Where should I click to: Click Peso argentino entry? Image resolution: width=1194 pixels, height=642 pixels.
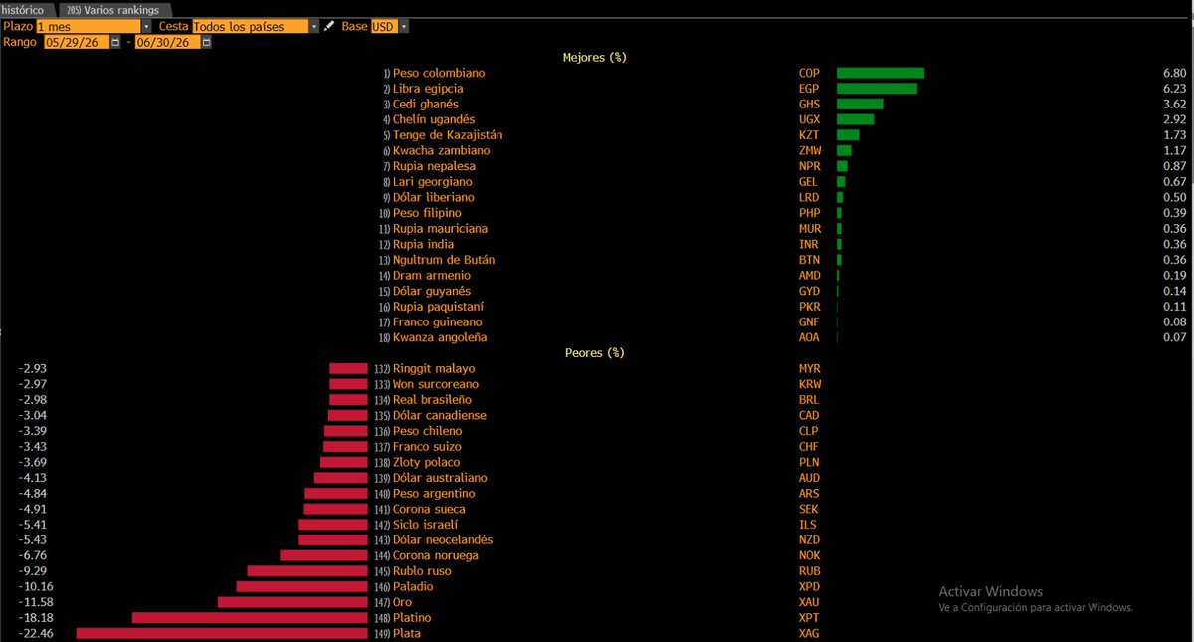(x=434, y=494)
